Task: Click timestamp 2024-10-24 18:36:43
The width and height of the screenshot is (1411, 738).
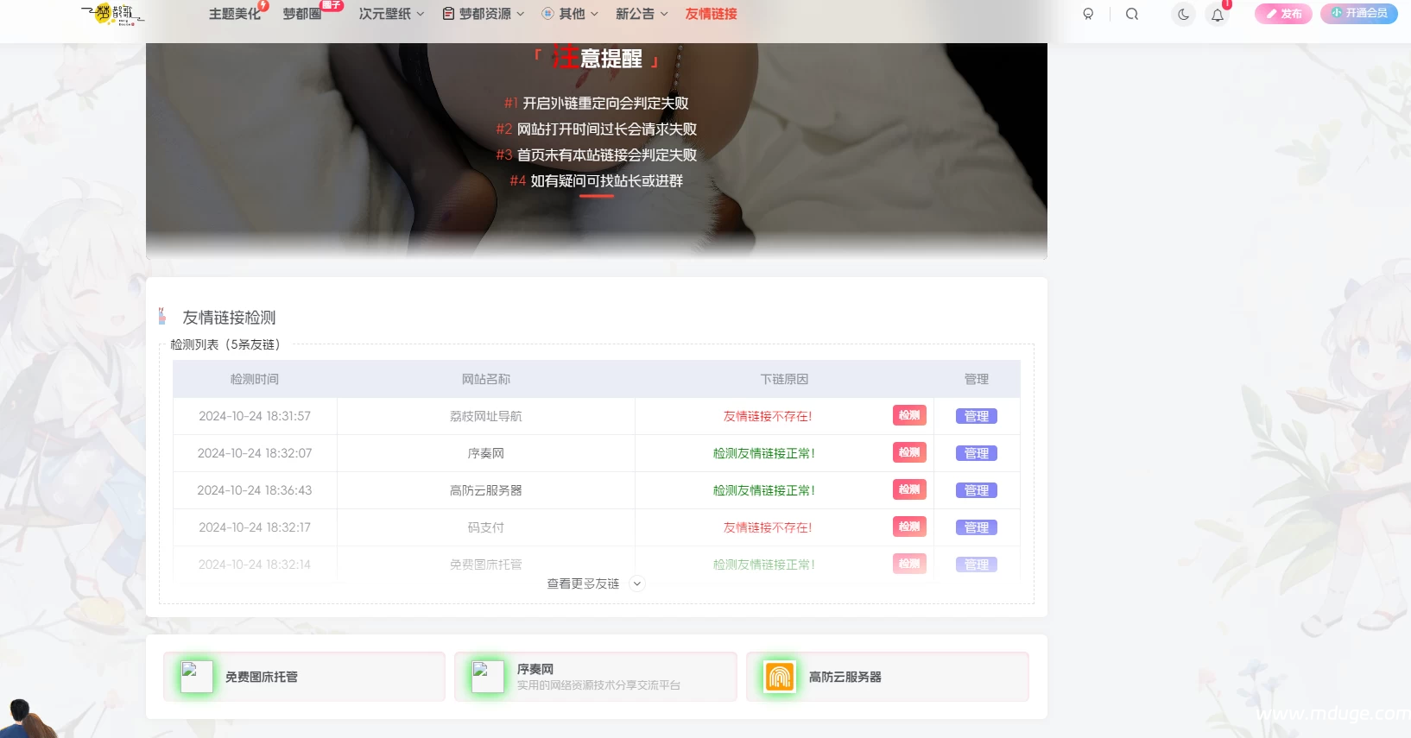Action: (255, 490)
